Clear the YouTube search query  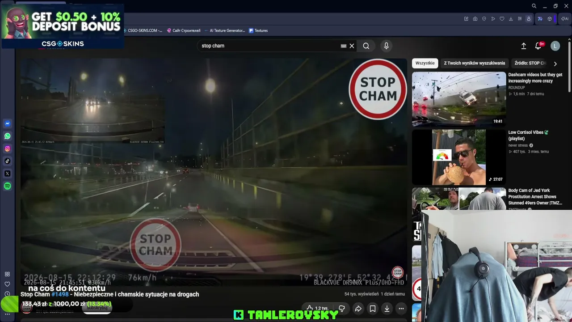coord(352,46)
